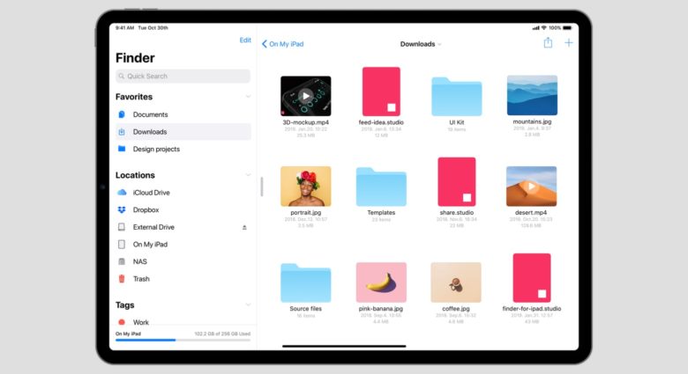Click the Documents sidebar icon
The image size is (688, 374).
point(122,114)
